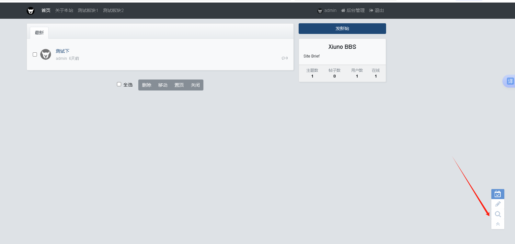This screenshot has height=244, width=515.
Task: Go to 关于本站 in navigation
Action: coord(64,10)
